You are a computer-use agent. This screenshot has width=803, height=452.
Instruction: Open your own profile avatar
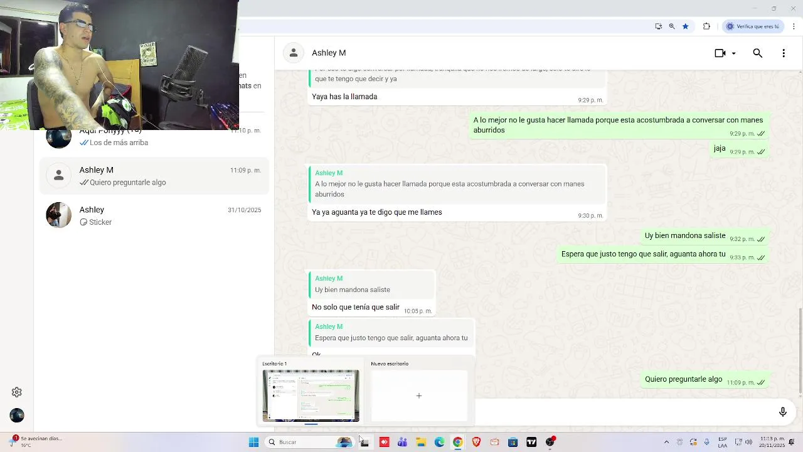click(17, 416)
